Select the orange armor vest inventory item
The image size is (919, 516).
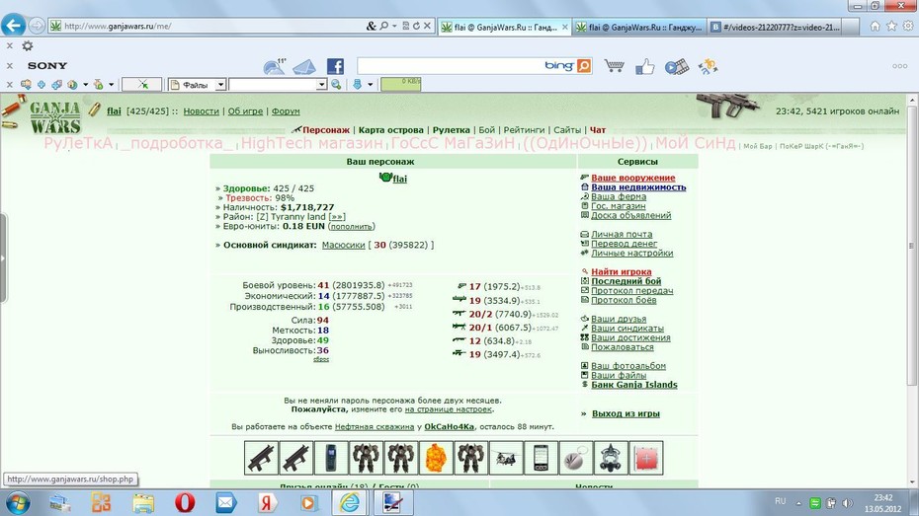(x=436, y=458)
